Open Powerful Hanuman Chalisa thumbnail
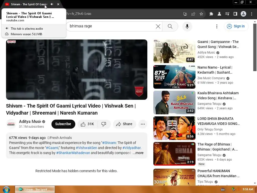 [x=174, y=177]
